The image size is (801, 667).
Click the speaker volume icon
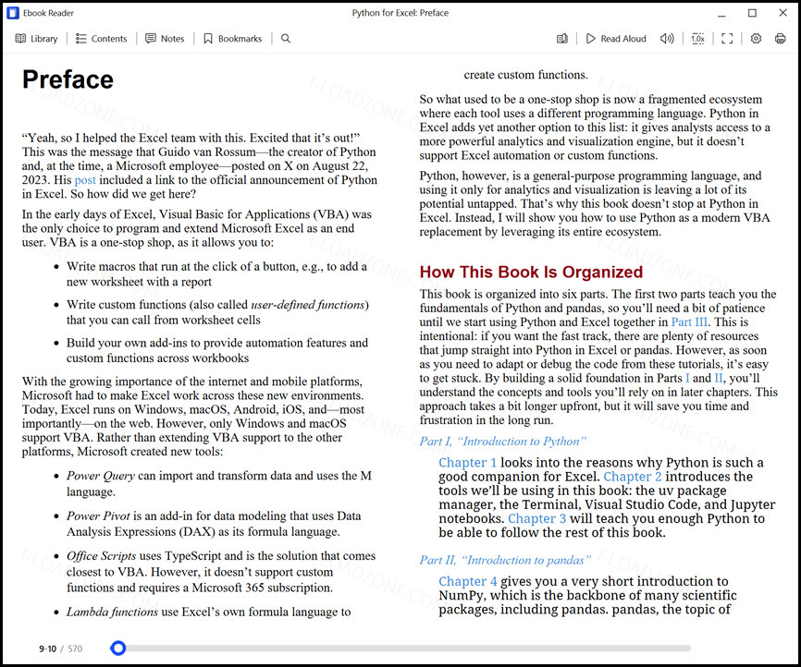pyautogui.click(x=667, y=38)
